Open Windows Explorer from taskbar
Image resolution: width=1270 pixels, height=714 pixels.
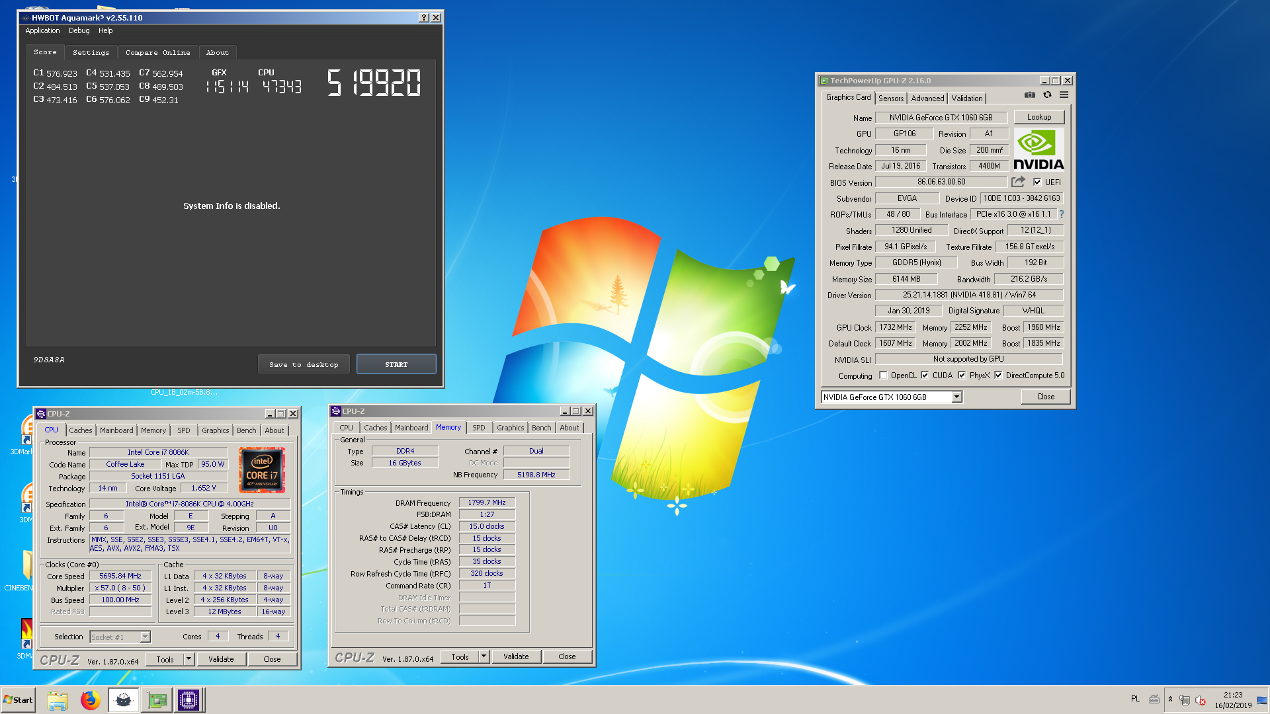[58, 700]
